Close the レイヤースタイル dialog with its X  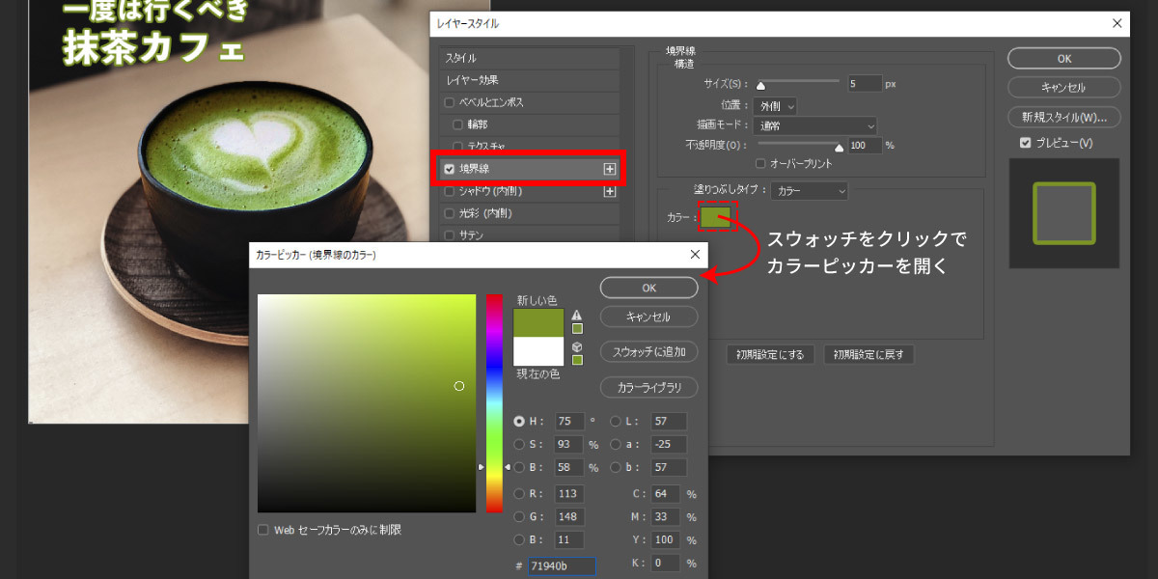(x=1117, y=23)
